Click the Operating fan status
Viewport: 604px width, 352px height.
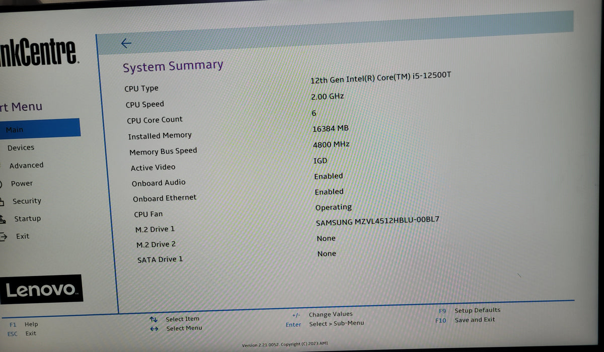(x=333, y=207)
